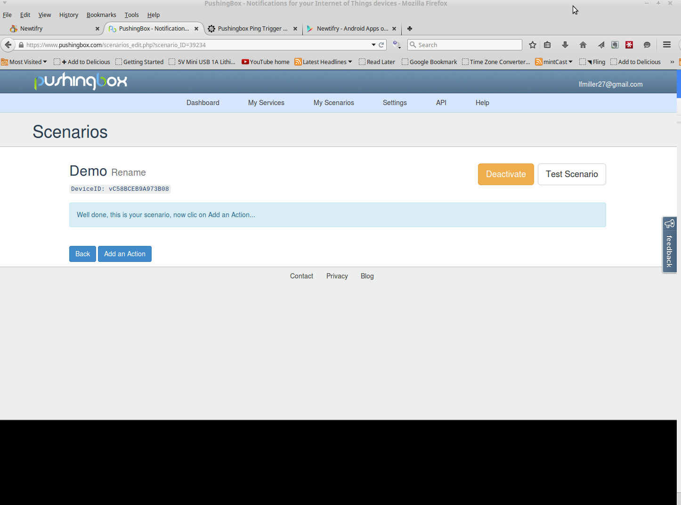Image resolution: width=681 pixels, height=505 pixels.
Task: Click the Deactivate button
Action: point(506,174)
